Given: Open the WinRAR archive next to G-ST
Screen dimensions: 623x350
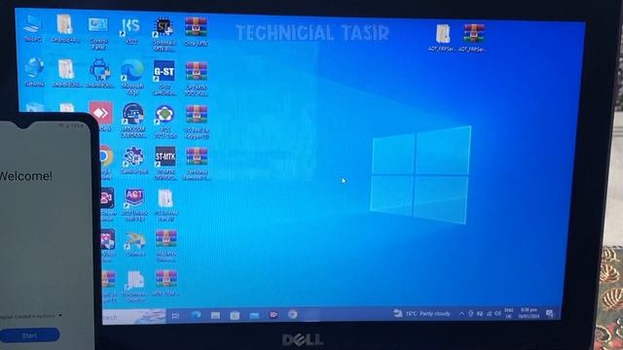Looking at the screenshot, I should tap(196, 78).
